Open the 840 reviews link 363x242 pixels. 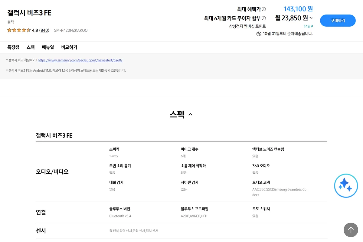[x=44, y=30]
